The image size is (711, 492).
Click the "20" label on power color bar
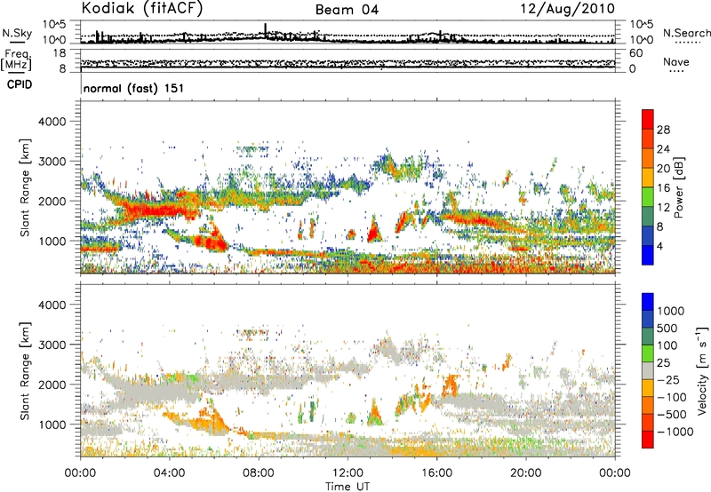663,169
